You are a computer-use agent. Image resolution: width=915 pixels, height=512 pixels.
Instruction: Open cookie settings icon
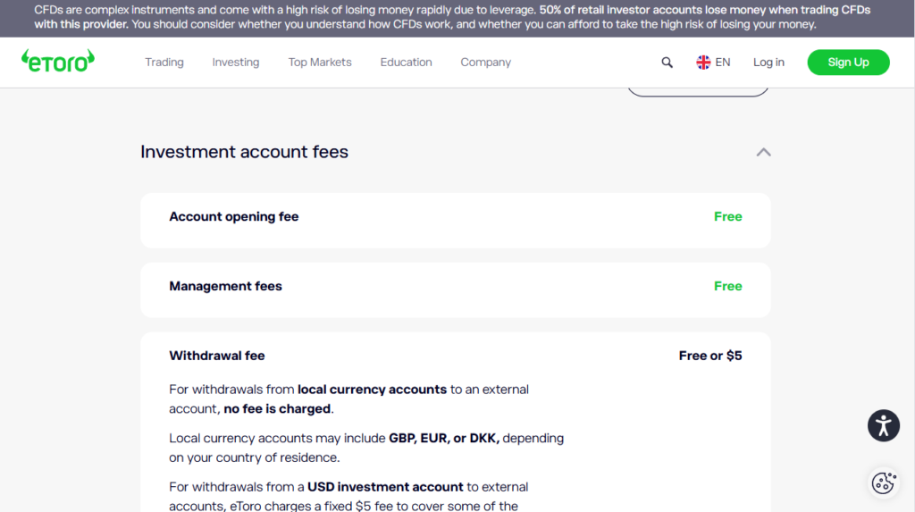(x=883, y=483)
